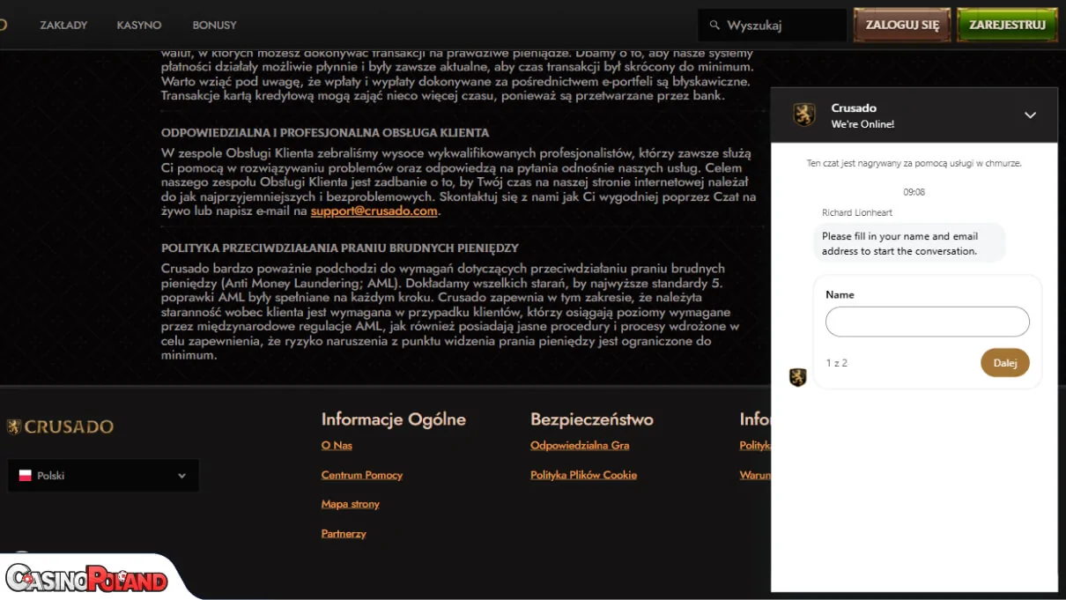
Task: Click the Crusado lion logo in chat header
Action: pyautogui.click(x=803, y=115)
